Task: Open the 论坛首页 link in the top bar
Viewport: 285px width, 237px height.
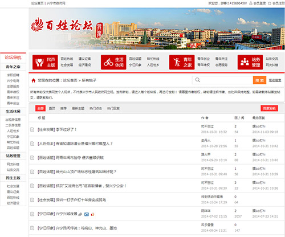Action: [x=38, y=3]
